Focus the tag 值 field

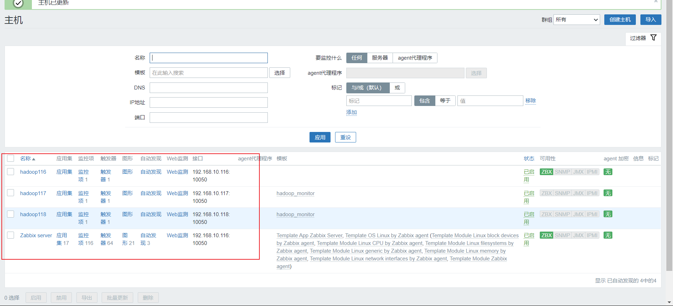coord(490,101)
